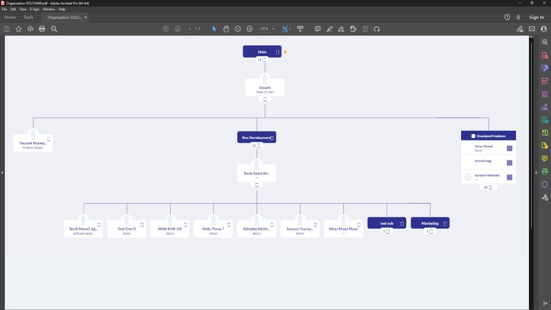Open Protect shield tool in right sidebar
Screen dimensions: 551x310
pyautogui.click(x=545, y=185)
